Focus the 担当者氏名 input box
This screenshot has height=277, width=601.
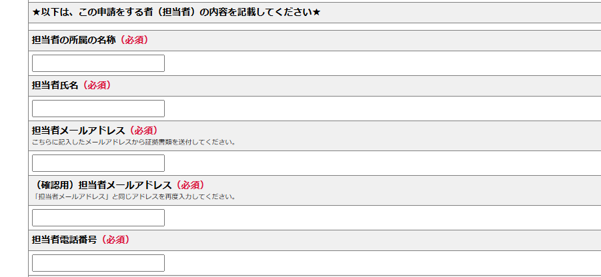click(x=98, y=109)
